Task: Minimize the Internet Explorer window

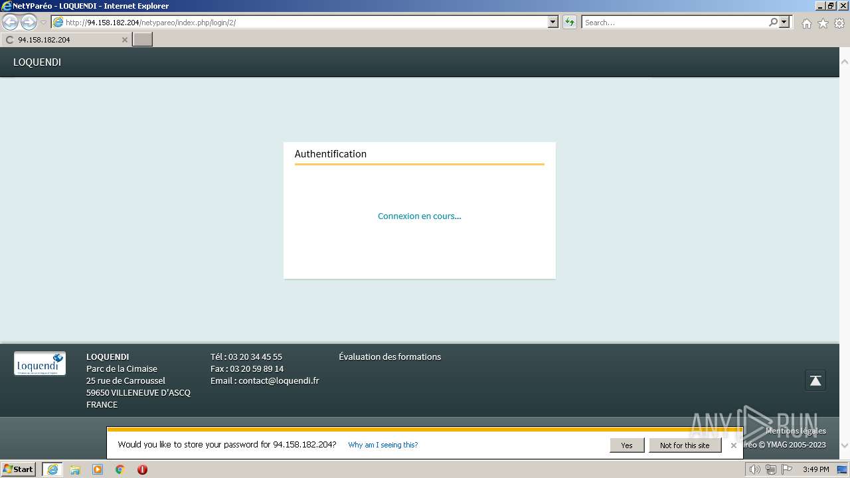Action: pyautogui.click(x=821, y=5)
